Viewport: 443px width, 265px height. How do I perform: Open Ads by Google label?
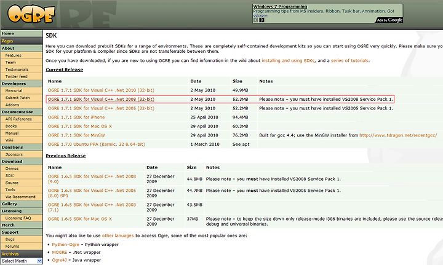click(x=389, y=20)
